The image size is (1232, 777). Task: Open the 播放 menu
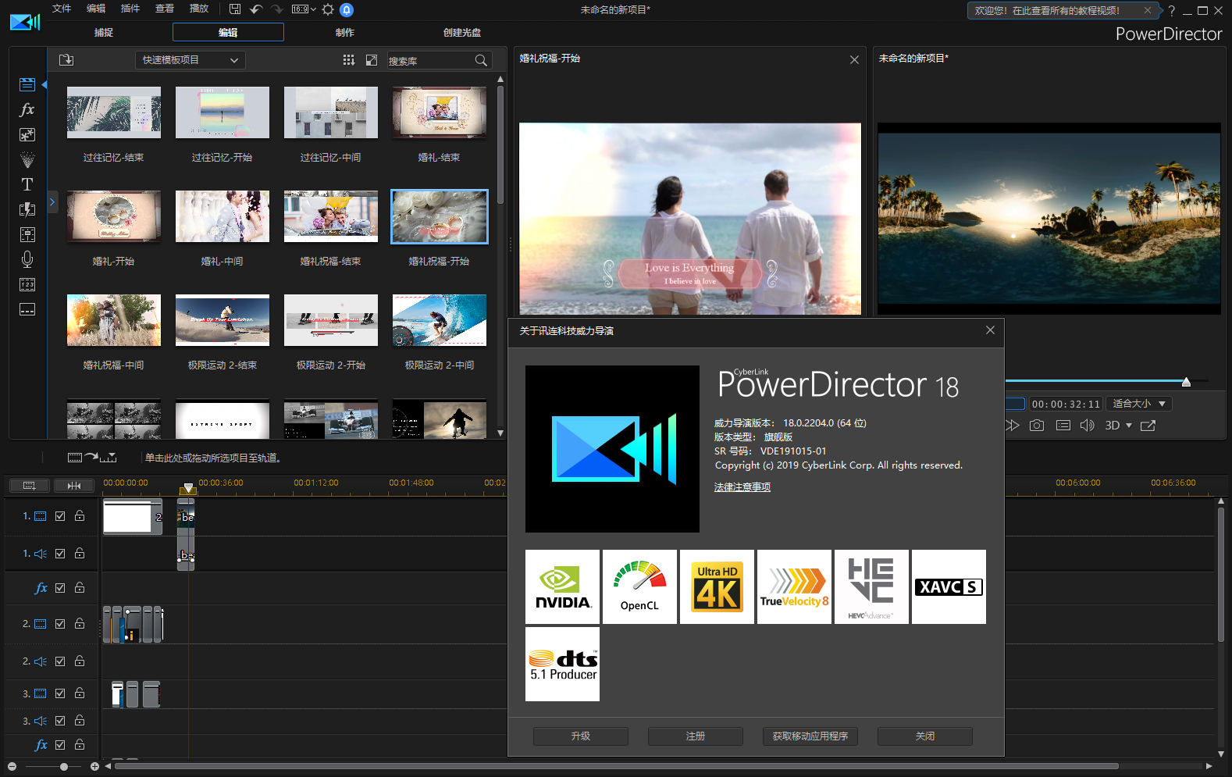[199, 9]
